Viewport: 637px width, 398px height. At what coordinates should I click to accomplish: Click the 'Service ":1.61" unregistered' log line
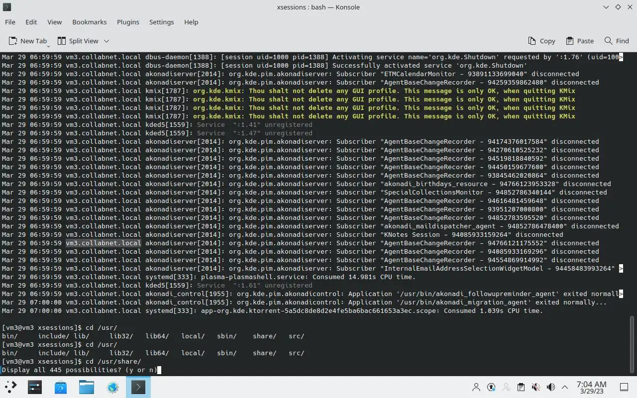click(x=157, y=286)
